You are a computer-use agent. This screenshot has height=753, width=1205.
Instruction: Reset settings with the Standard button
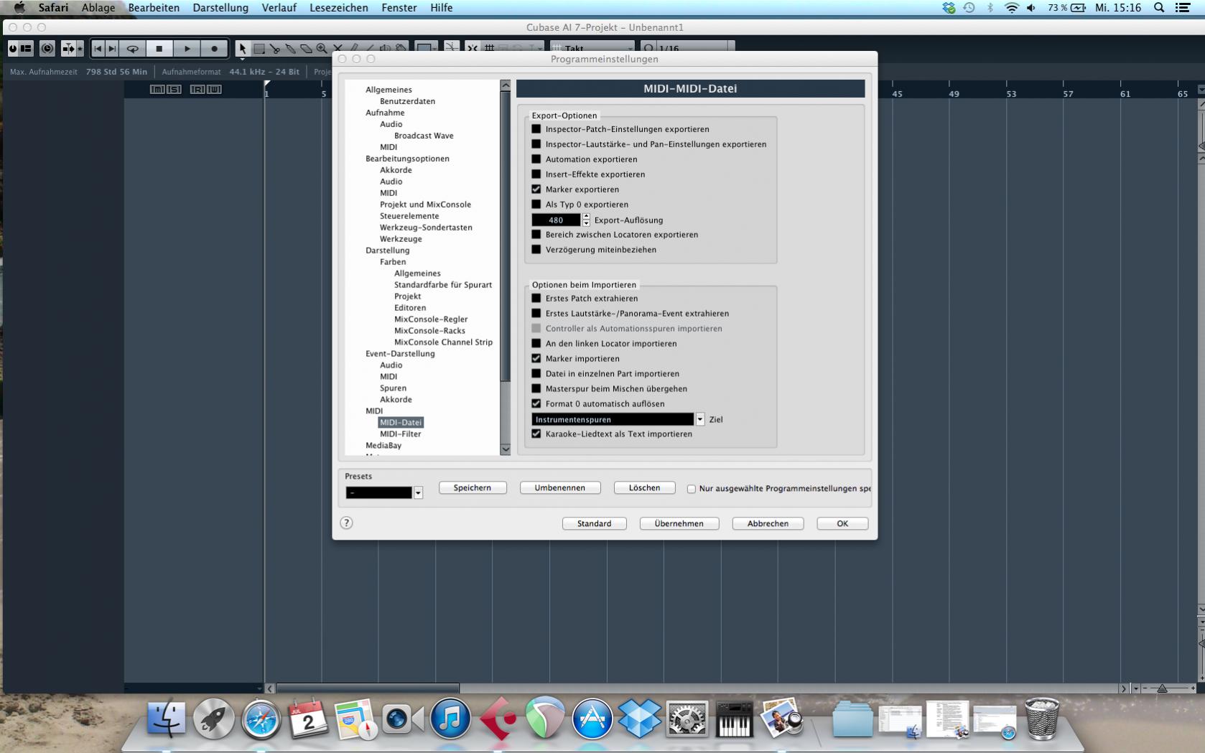pos(595,524)
